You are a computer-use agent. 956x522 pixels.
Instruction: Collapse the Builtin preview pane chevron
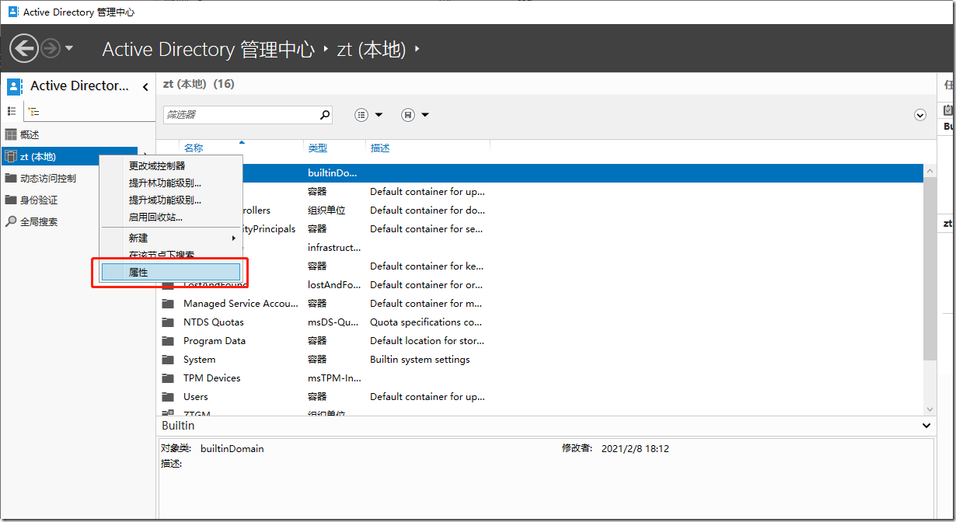coord(926,426)
